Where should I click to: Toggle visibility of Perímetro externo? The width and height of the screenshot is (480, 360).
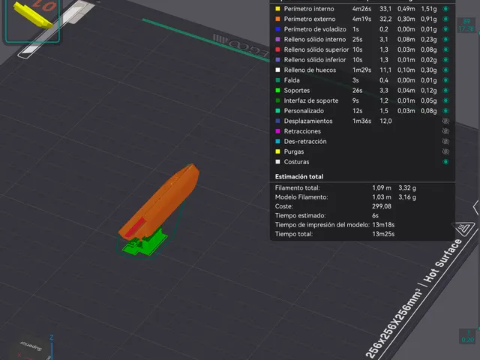point(445,19)
